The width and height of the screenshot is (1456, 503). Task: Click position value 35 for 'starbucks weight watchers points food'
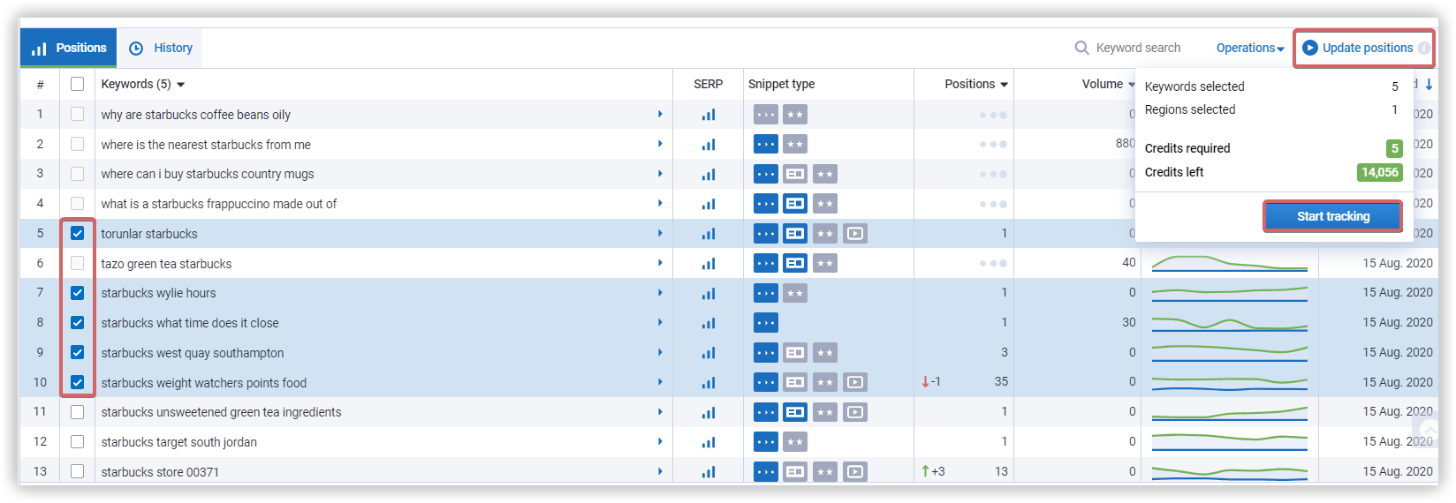(x=1001, y=382)
